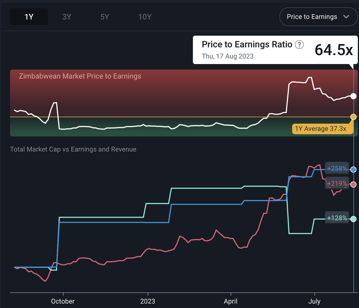Click the +128% percentage badge

337,218
